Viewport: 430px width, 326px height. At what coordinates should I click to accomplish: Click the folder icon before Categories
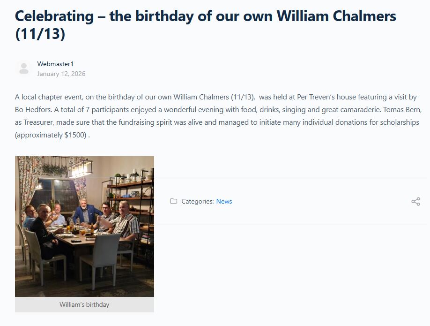tap(173, 201)
